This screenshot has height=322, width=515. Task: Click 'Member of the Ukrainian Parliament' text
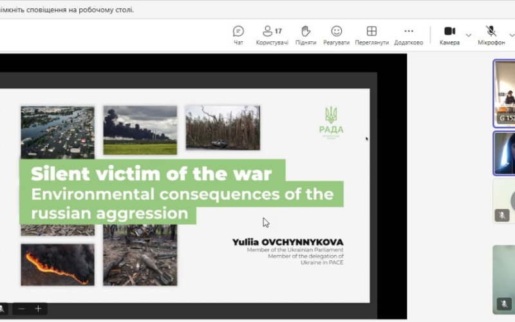coord(295,250)
